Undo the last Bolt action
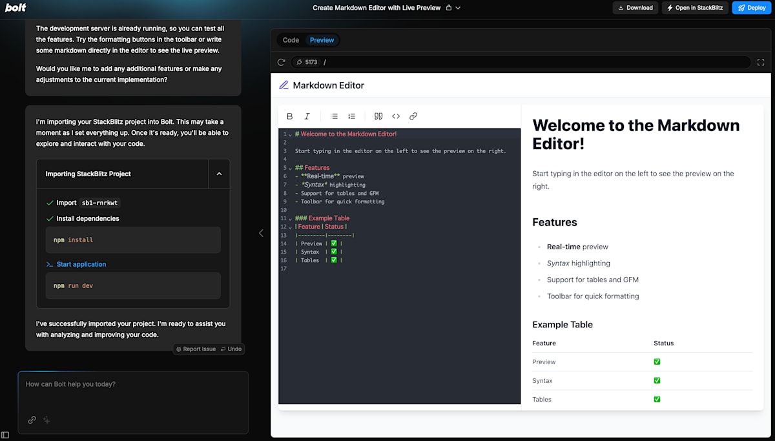Image resolution: width=775 pixels, height=441 pixels. click(231, 349)
